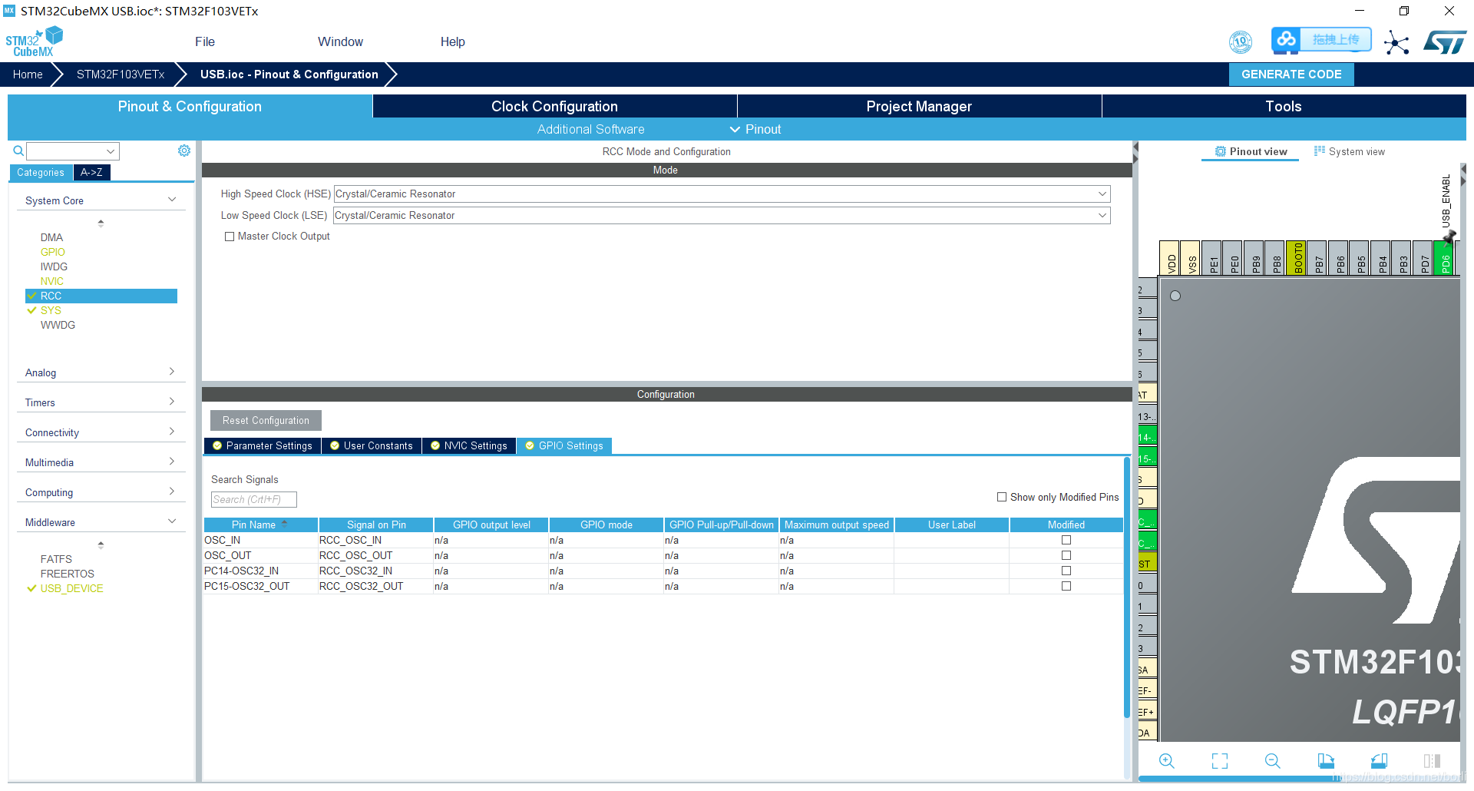Open the Pinout dropdown menu
The width and height of the screenshot is (1474, 791).
[x=755, y=129]
